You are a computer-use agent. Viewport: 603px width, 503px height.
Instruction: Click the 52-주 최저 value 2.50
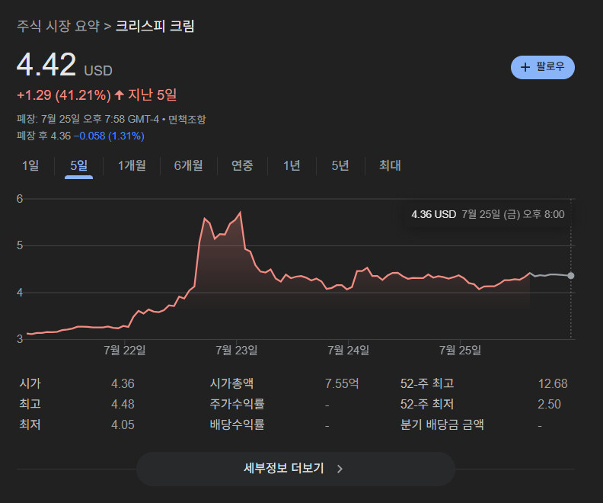(549, 404)
